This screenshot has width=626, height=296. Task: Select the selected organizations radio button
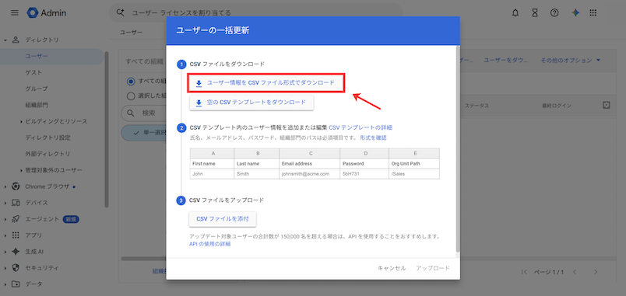click(x=131, y=96)
